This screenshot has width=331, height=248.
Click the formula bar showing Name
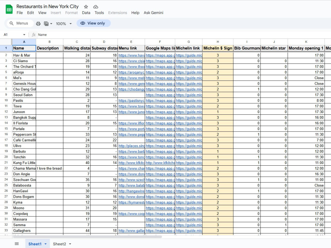coord(184,35)
